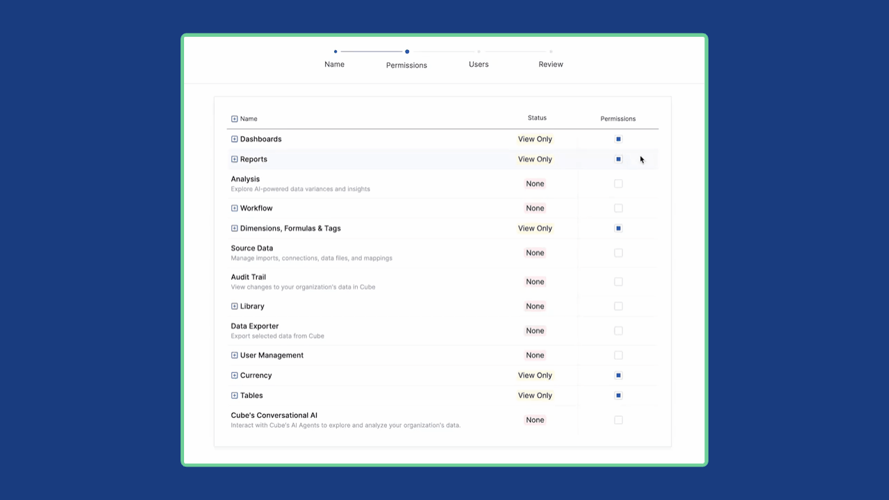The width and height of the screenshot is (889, 500).
Task: Select Cube's Conversational AI row title
Action: (274, 415)
